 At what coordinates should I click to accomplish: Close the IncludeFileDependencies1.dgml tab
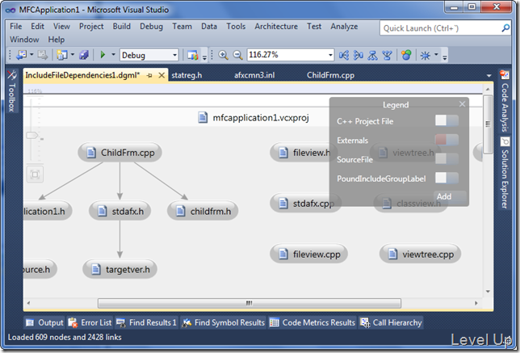(161, 76)
